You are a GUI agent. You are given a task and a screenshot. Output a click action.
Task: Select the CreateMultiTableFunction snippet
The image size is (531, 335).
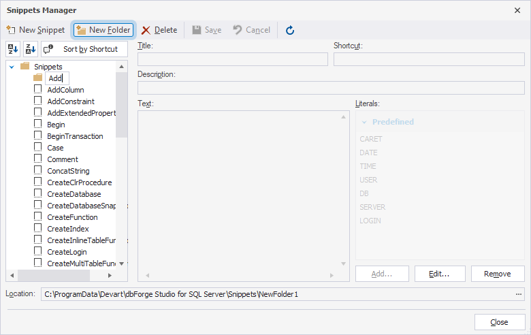coord(81,264)
